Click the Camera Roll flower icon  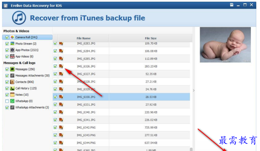pos(12,37)
